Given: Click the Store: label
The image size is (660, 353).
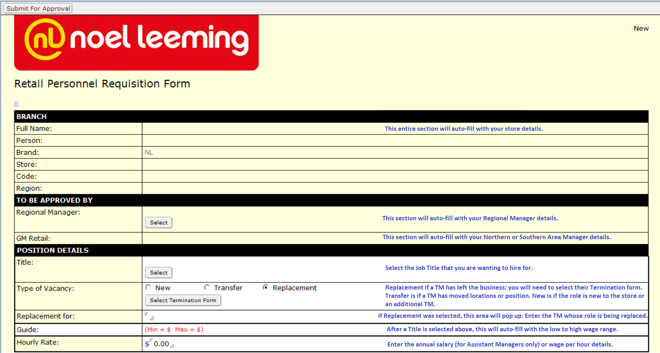Looking at the screenshot, I should pos(27,165).
